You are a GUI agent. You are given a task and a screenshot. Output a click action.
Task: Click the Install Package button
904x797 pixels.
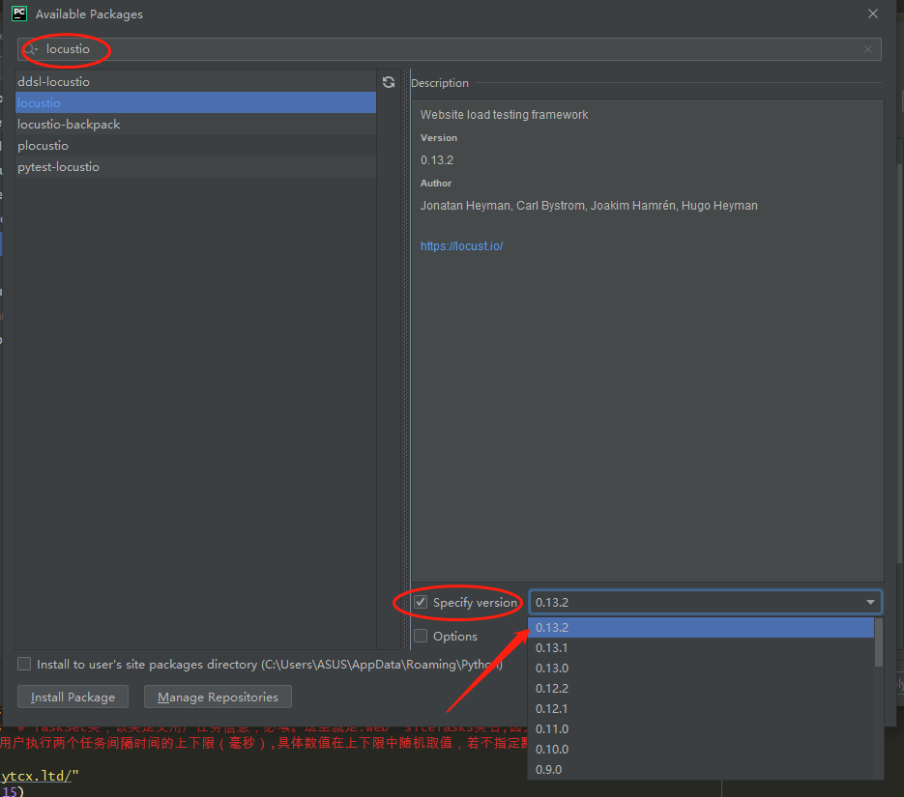tap(73, 697)
